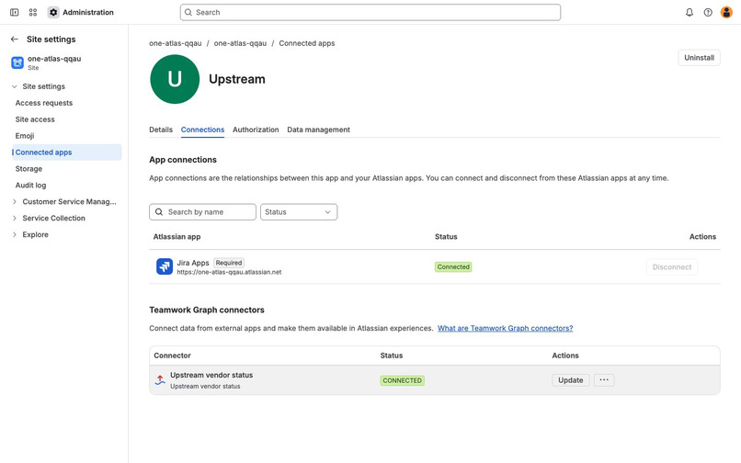Open Storage in sidebar
This screenshot has height=463, width=741.
28,169
